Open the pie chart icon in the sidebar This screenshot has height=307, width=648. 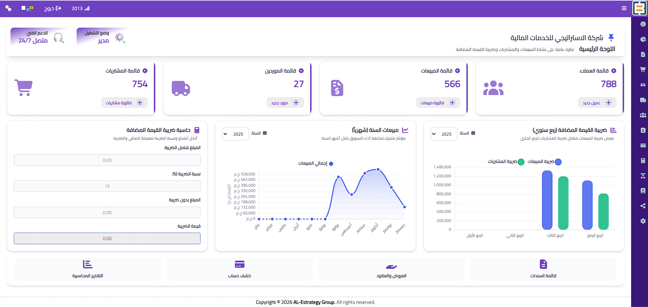[643, 39]
